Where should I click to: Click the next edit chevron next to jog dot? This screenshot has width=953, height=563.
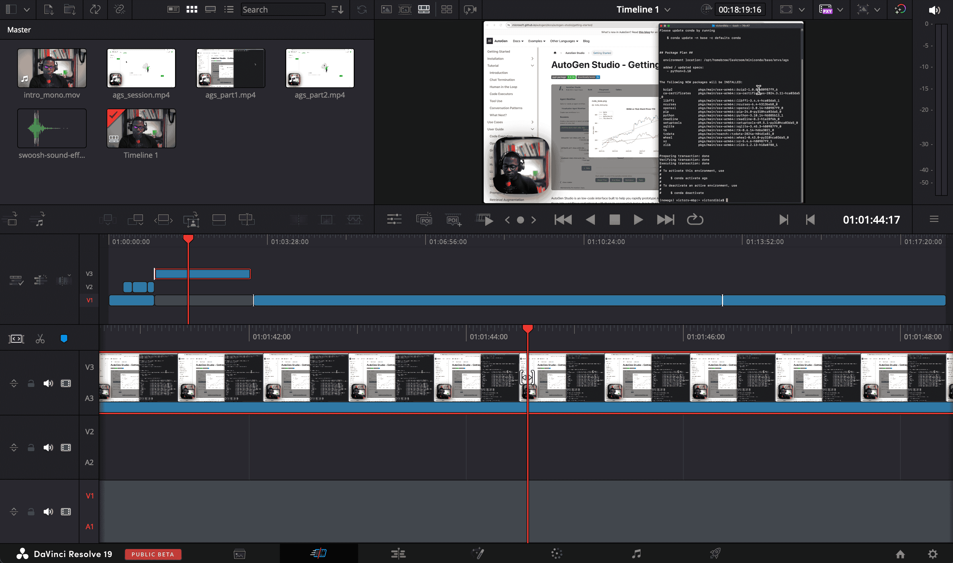tap(534, 220)
